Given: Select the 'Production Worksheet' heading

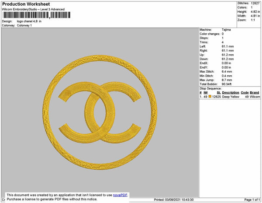Looking at the screenshot, I should tap(26, 4).
